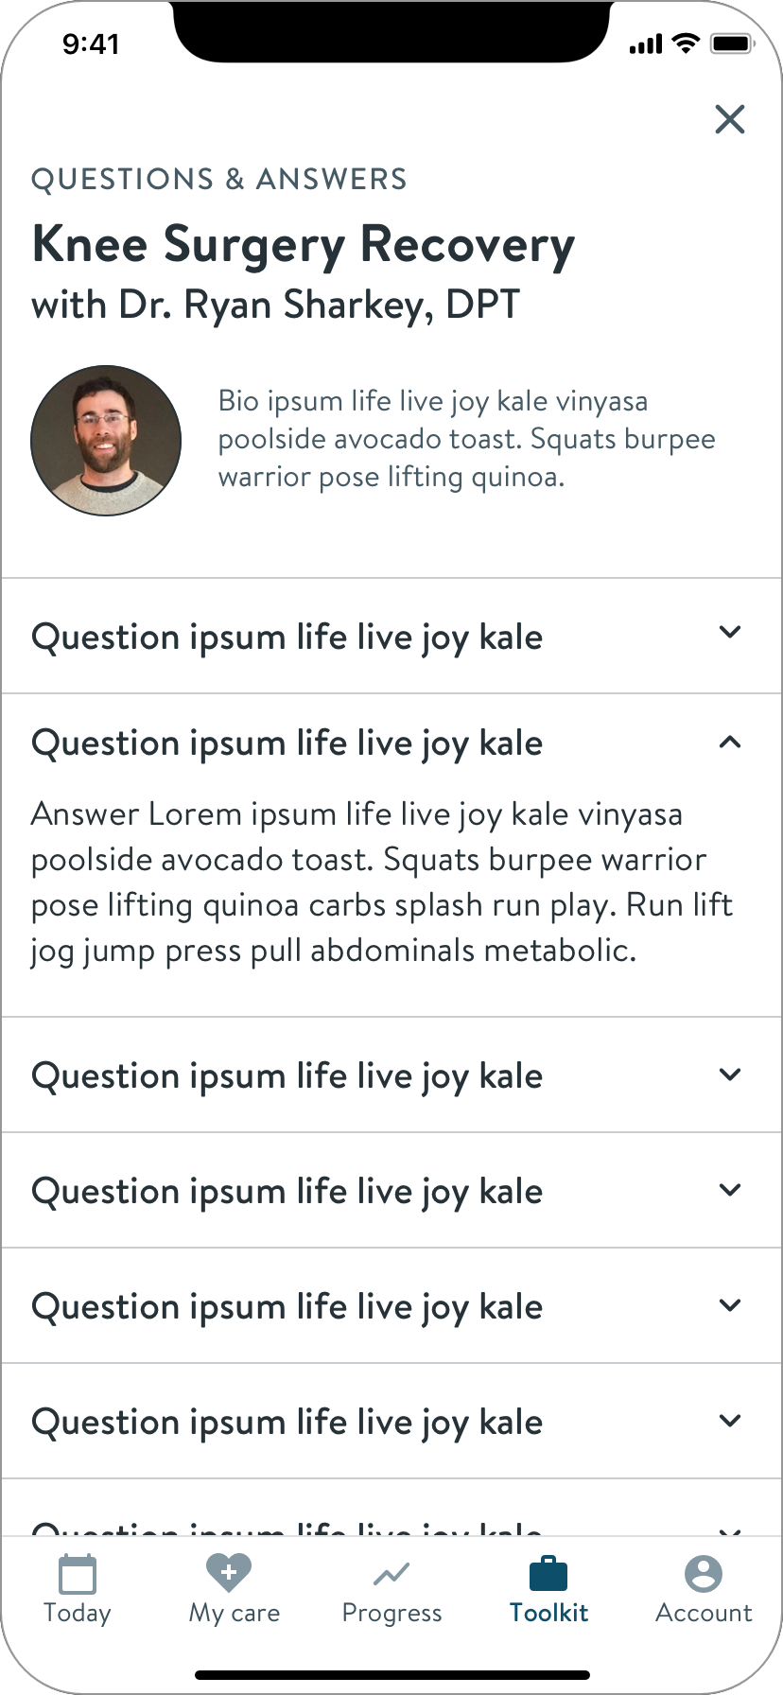Close the Questions & Answers screen
The width and height of the screenshot is (783, 1695).
pyautogui.click(x=730, y=119)
